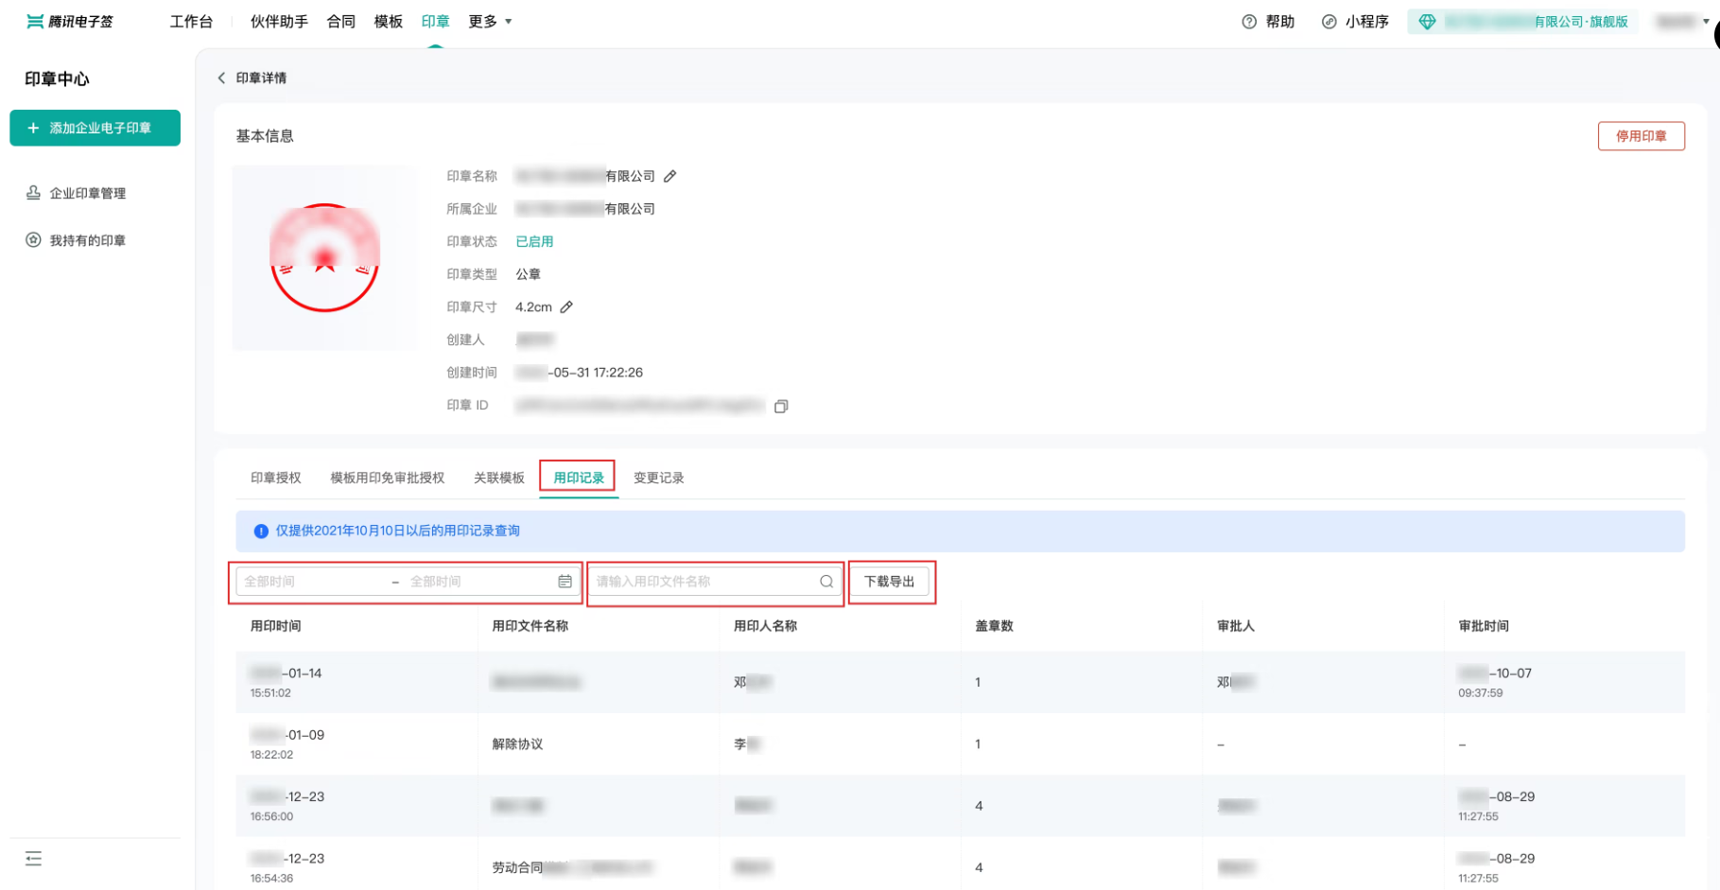This screenshot has width=1720, height=890.
Task: Collapse the sidebar with the bottom icon
Action: click(x=34, y=859)
